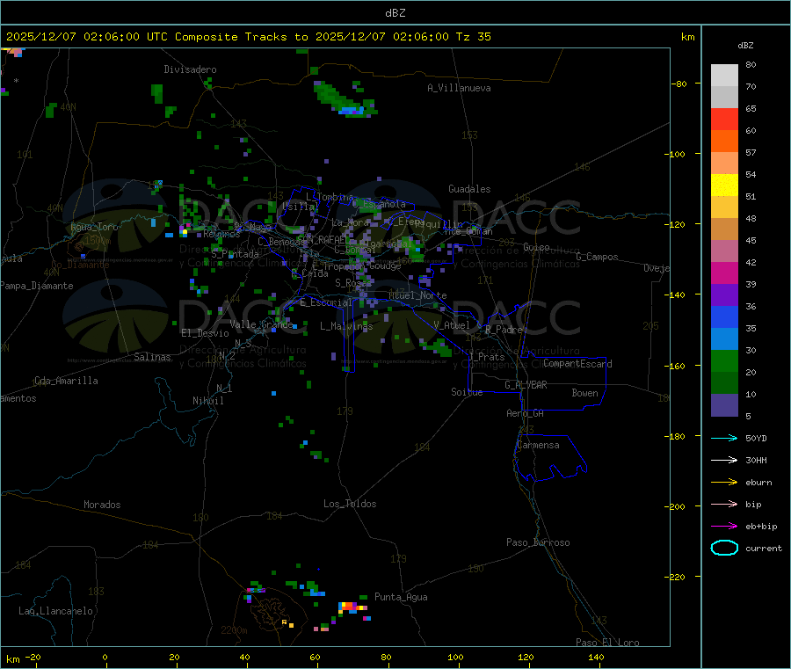The width and height of the screenshot is (791, 669).
Task: Click the S_Pintada map label
Action: click(x=235, y=254)
